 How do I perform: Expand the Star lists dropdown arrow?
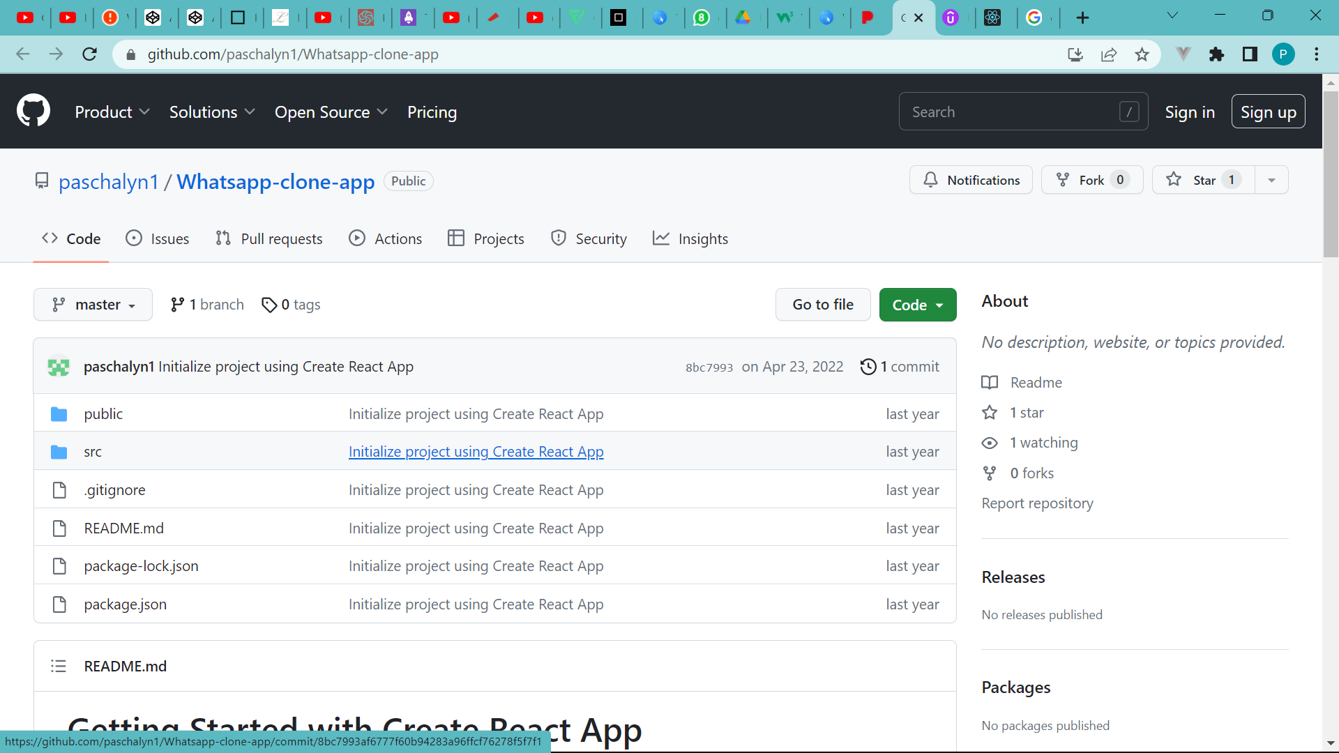tap(1271, 180)
